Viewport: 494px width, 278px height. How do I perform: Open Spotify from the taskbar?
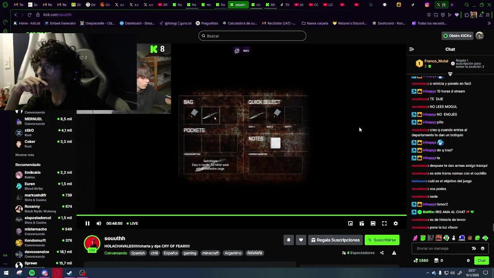32,273
